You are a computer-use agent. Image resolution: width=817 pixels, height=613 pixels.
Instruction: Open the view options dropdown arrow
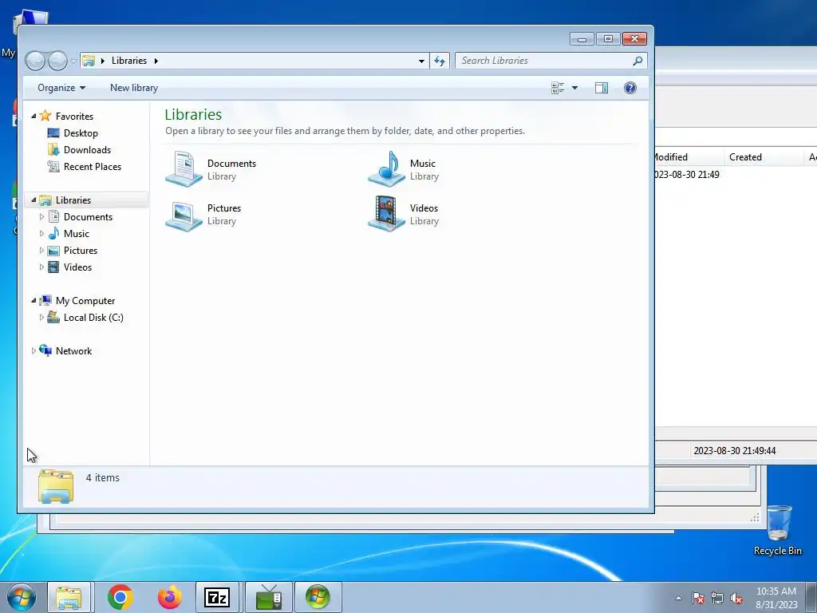pyautogui.click(x=574, y=88)
